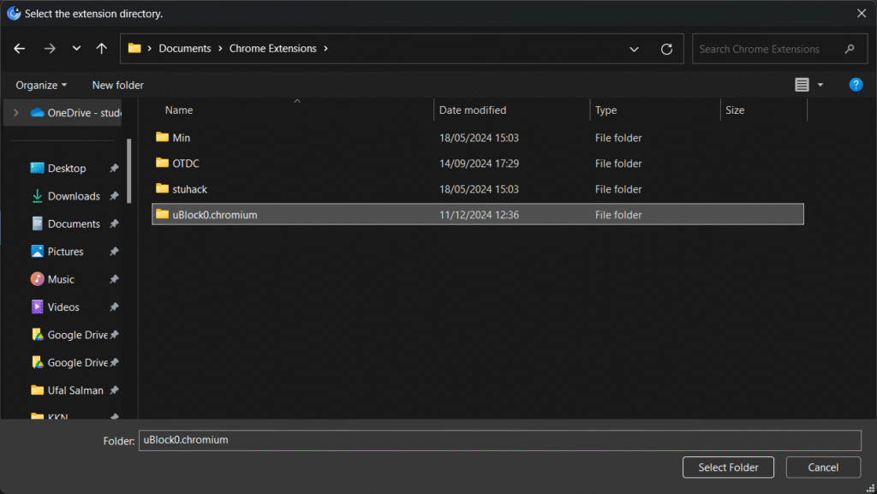Select Chrome Extensions in the breadcrumb

click(273, 49)
